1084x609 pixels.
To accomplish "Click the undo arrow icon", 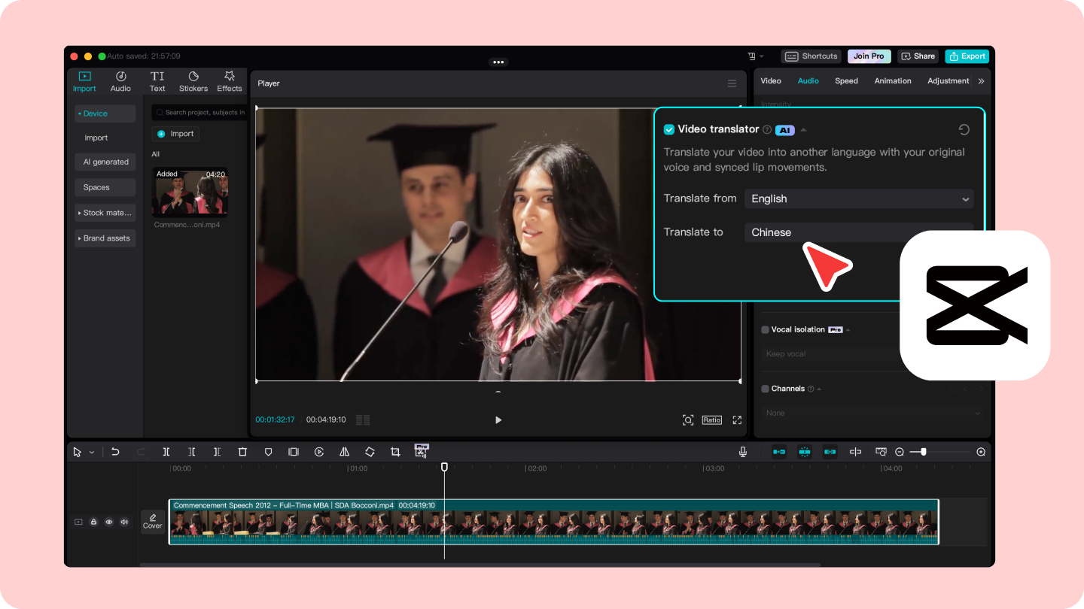I will 115,452.
